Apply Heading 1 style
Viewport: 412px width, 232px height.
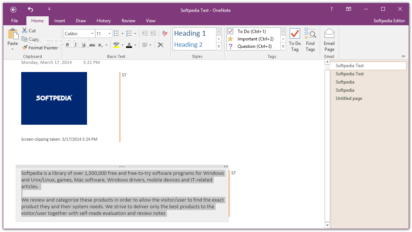[190, 33]
